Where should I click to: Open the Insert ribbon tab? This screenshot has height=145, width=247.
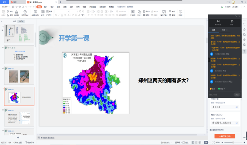[46, 7]
